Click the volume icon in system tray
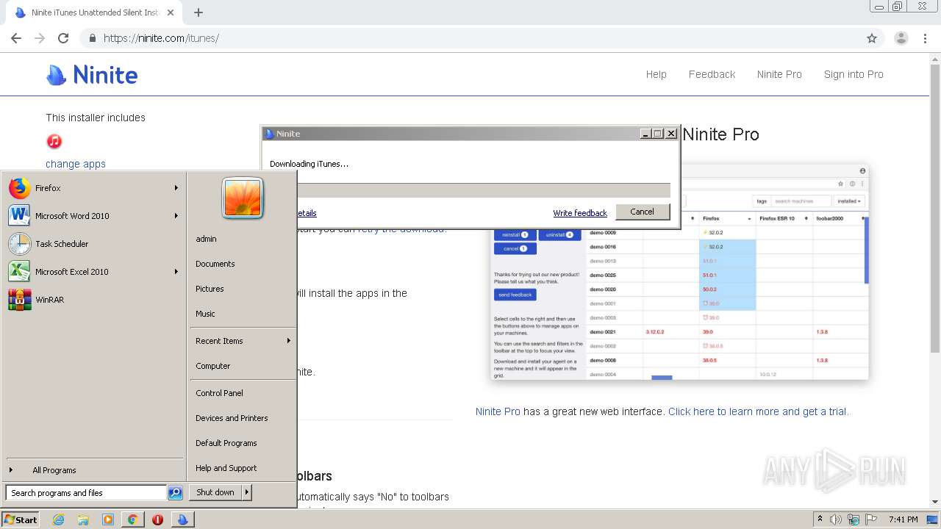The height and width of the screenshot is (529, 941). coord(836,519)
